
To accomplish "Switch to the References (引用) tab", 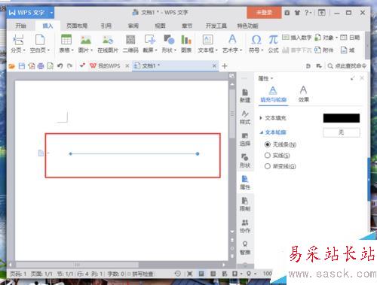I will (106, 26).
